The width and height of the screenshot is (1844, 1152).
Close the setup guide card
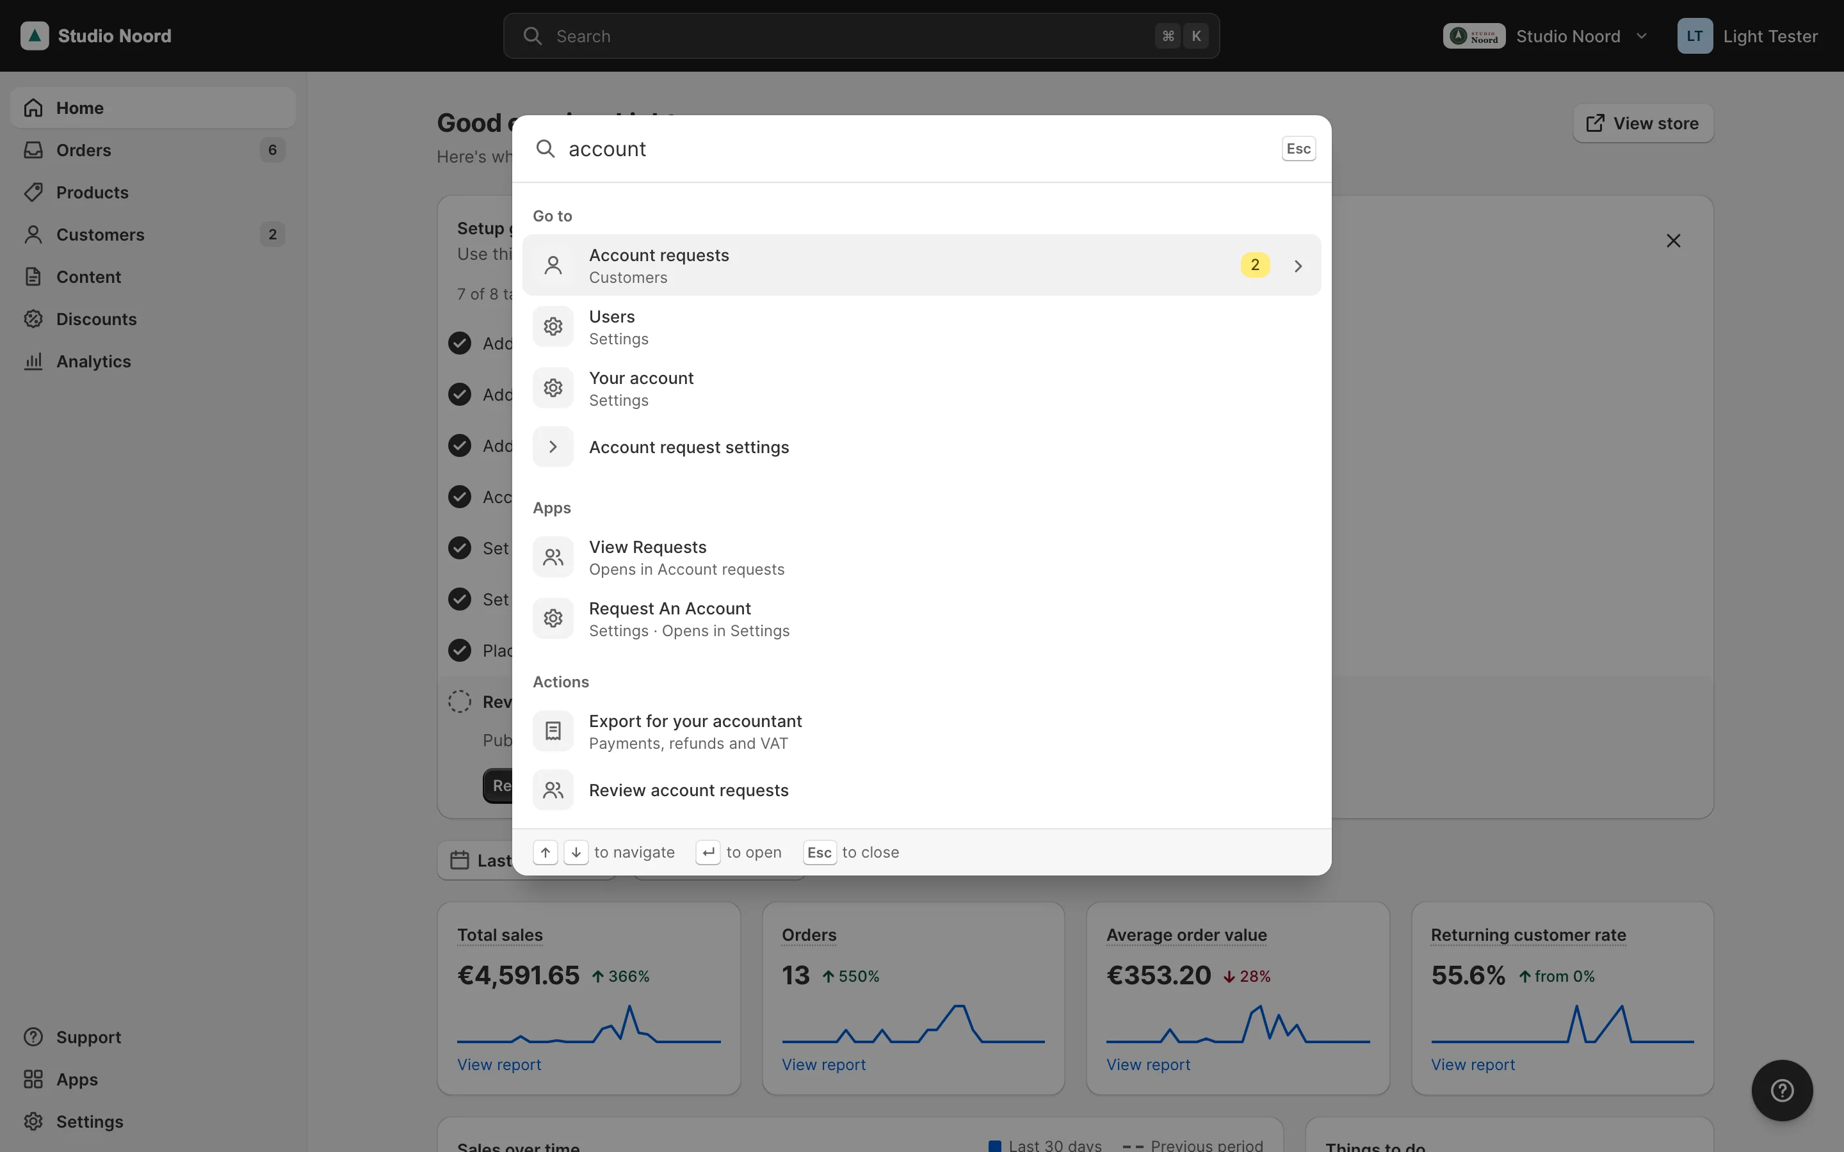1673,241
